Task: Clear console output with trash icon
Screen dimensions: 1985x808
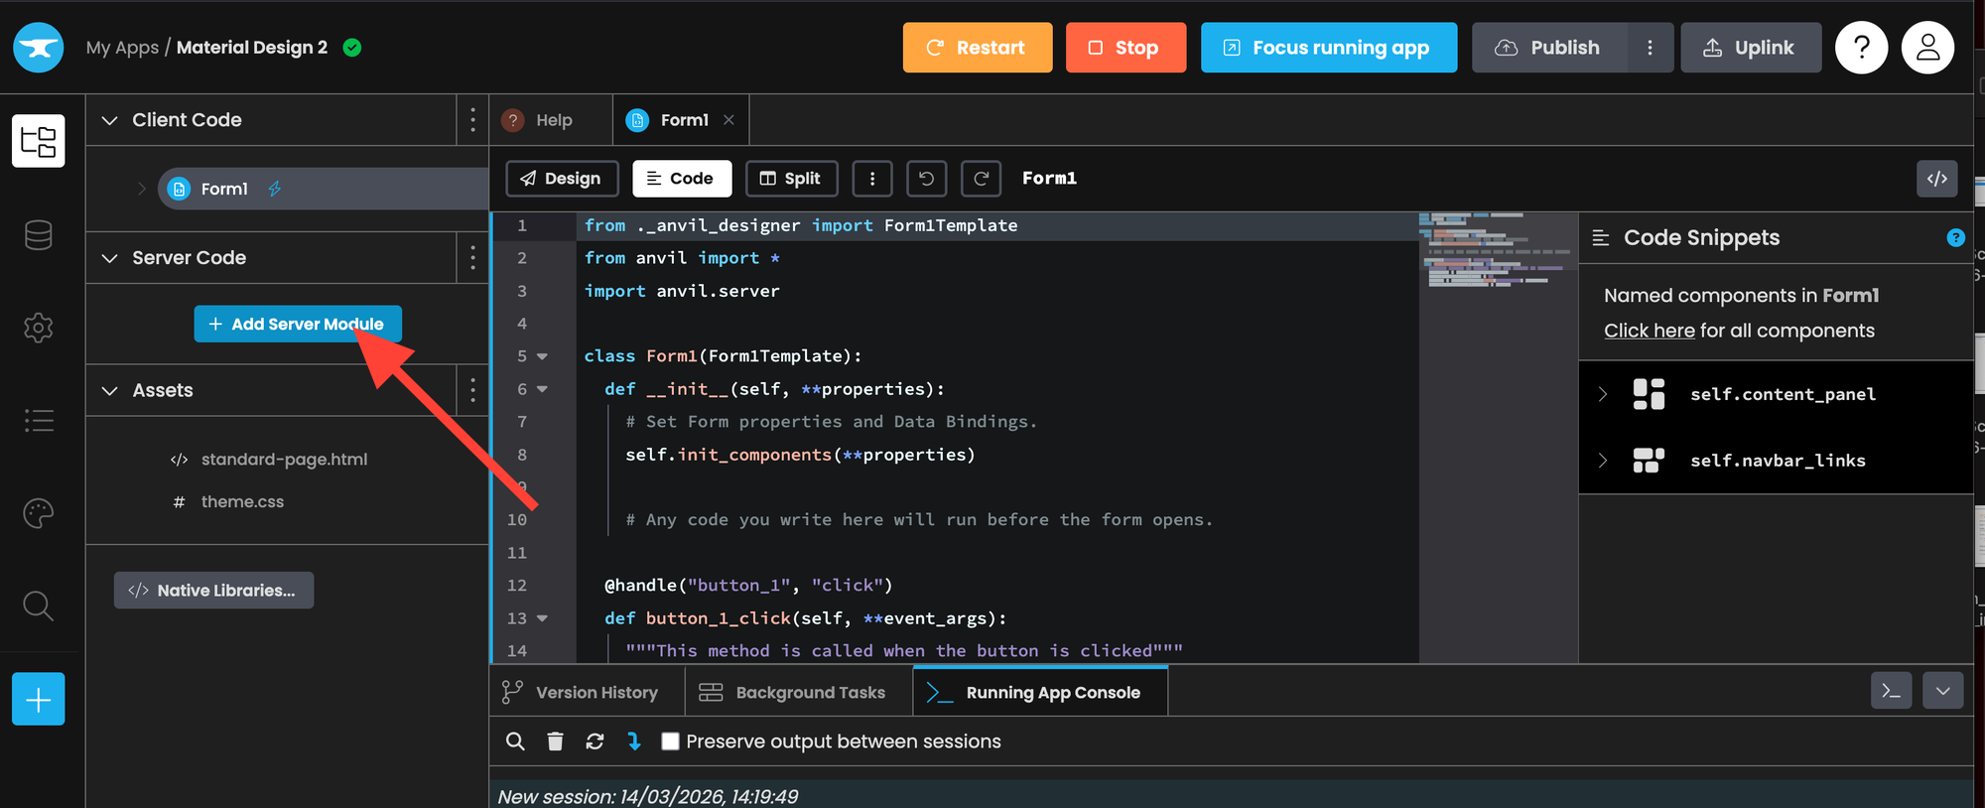Action: point(555,741)
